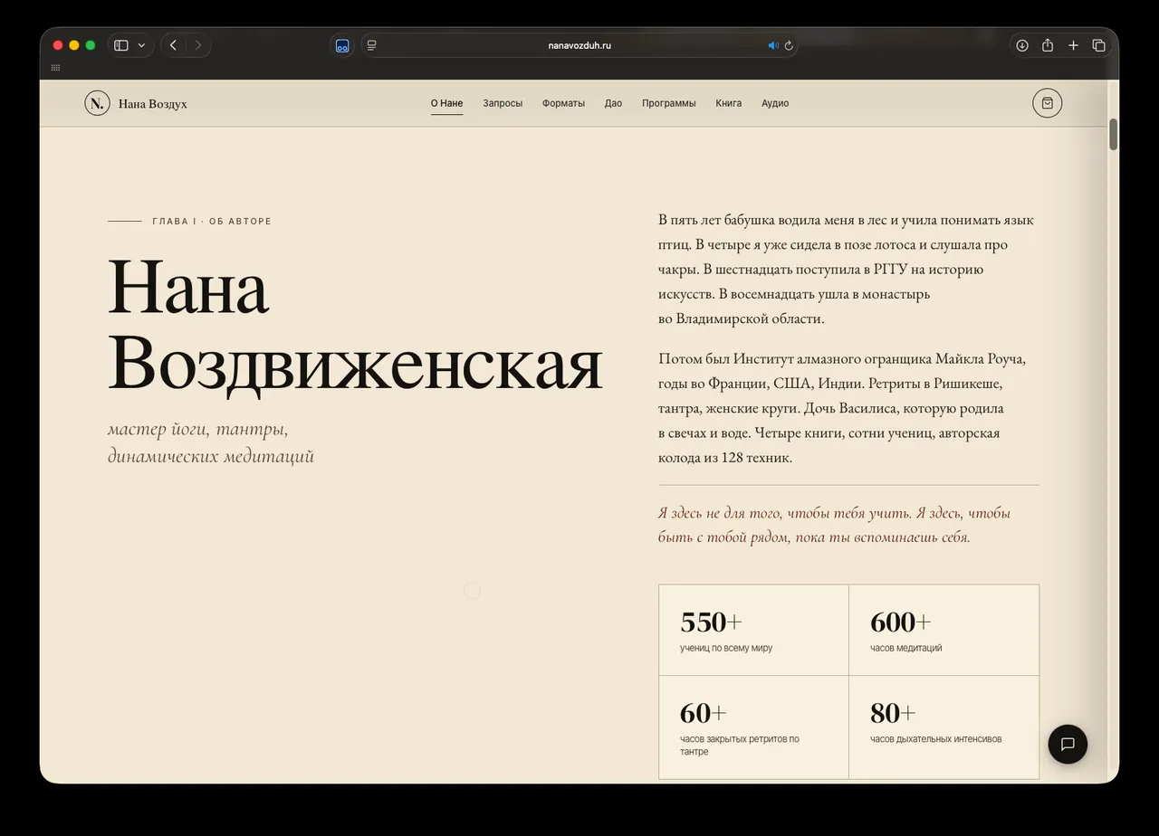This screenshot has height=836, width=1159.
Task: Click the page vertical scrollbar thumb
Action: 1114,134
